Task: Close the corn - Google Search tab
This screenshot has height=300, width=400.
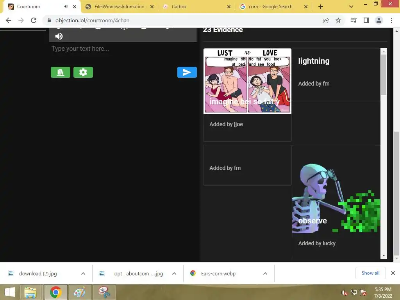Action: coord(306,7)
